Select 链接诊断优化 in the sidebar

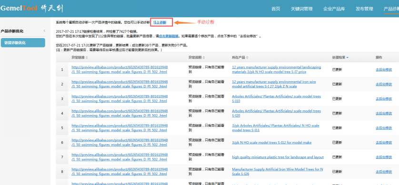pyautogui.click(x=23, y=43)
